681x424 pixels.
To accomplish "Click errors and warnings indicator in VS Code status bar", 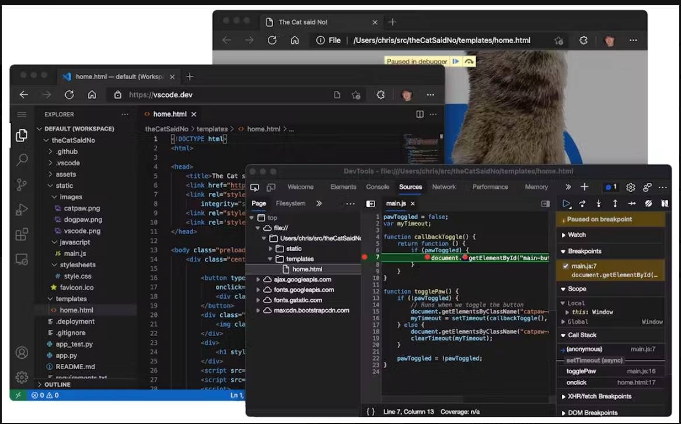I will point(45,395).
